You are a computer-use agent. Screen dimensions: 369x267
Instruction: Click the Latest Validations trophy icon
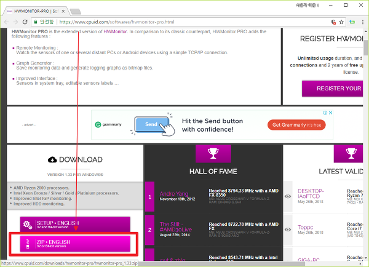pyautogui.click(x=349, y=153)
